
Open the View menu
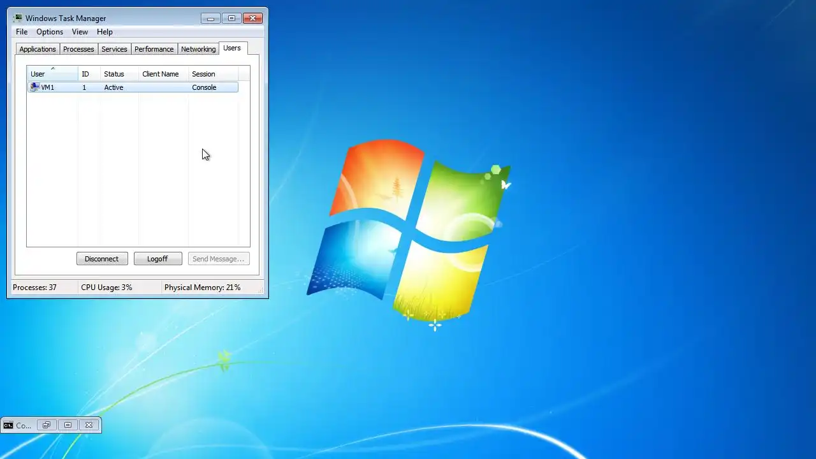point(80,32)
